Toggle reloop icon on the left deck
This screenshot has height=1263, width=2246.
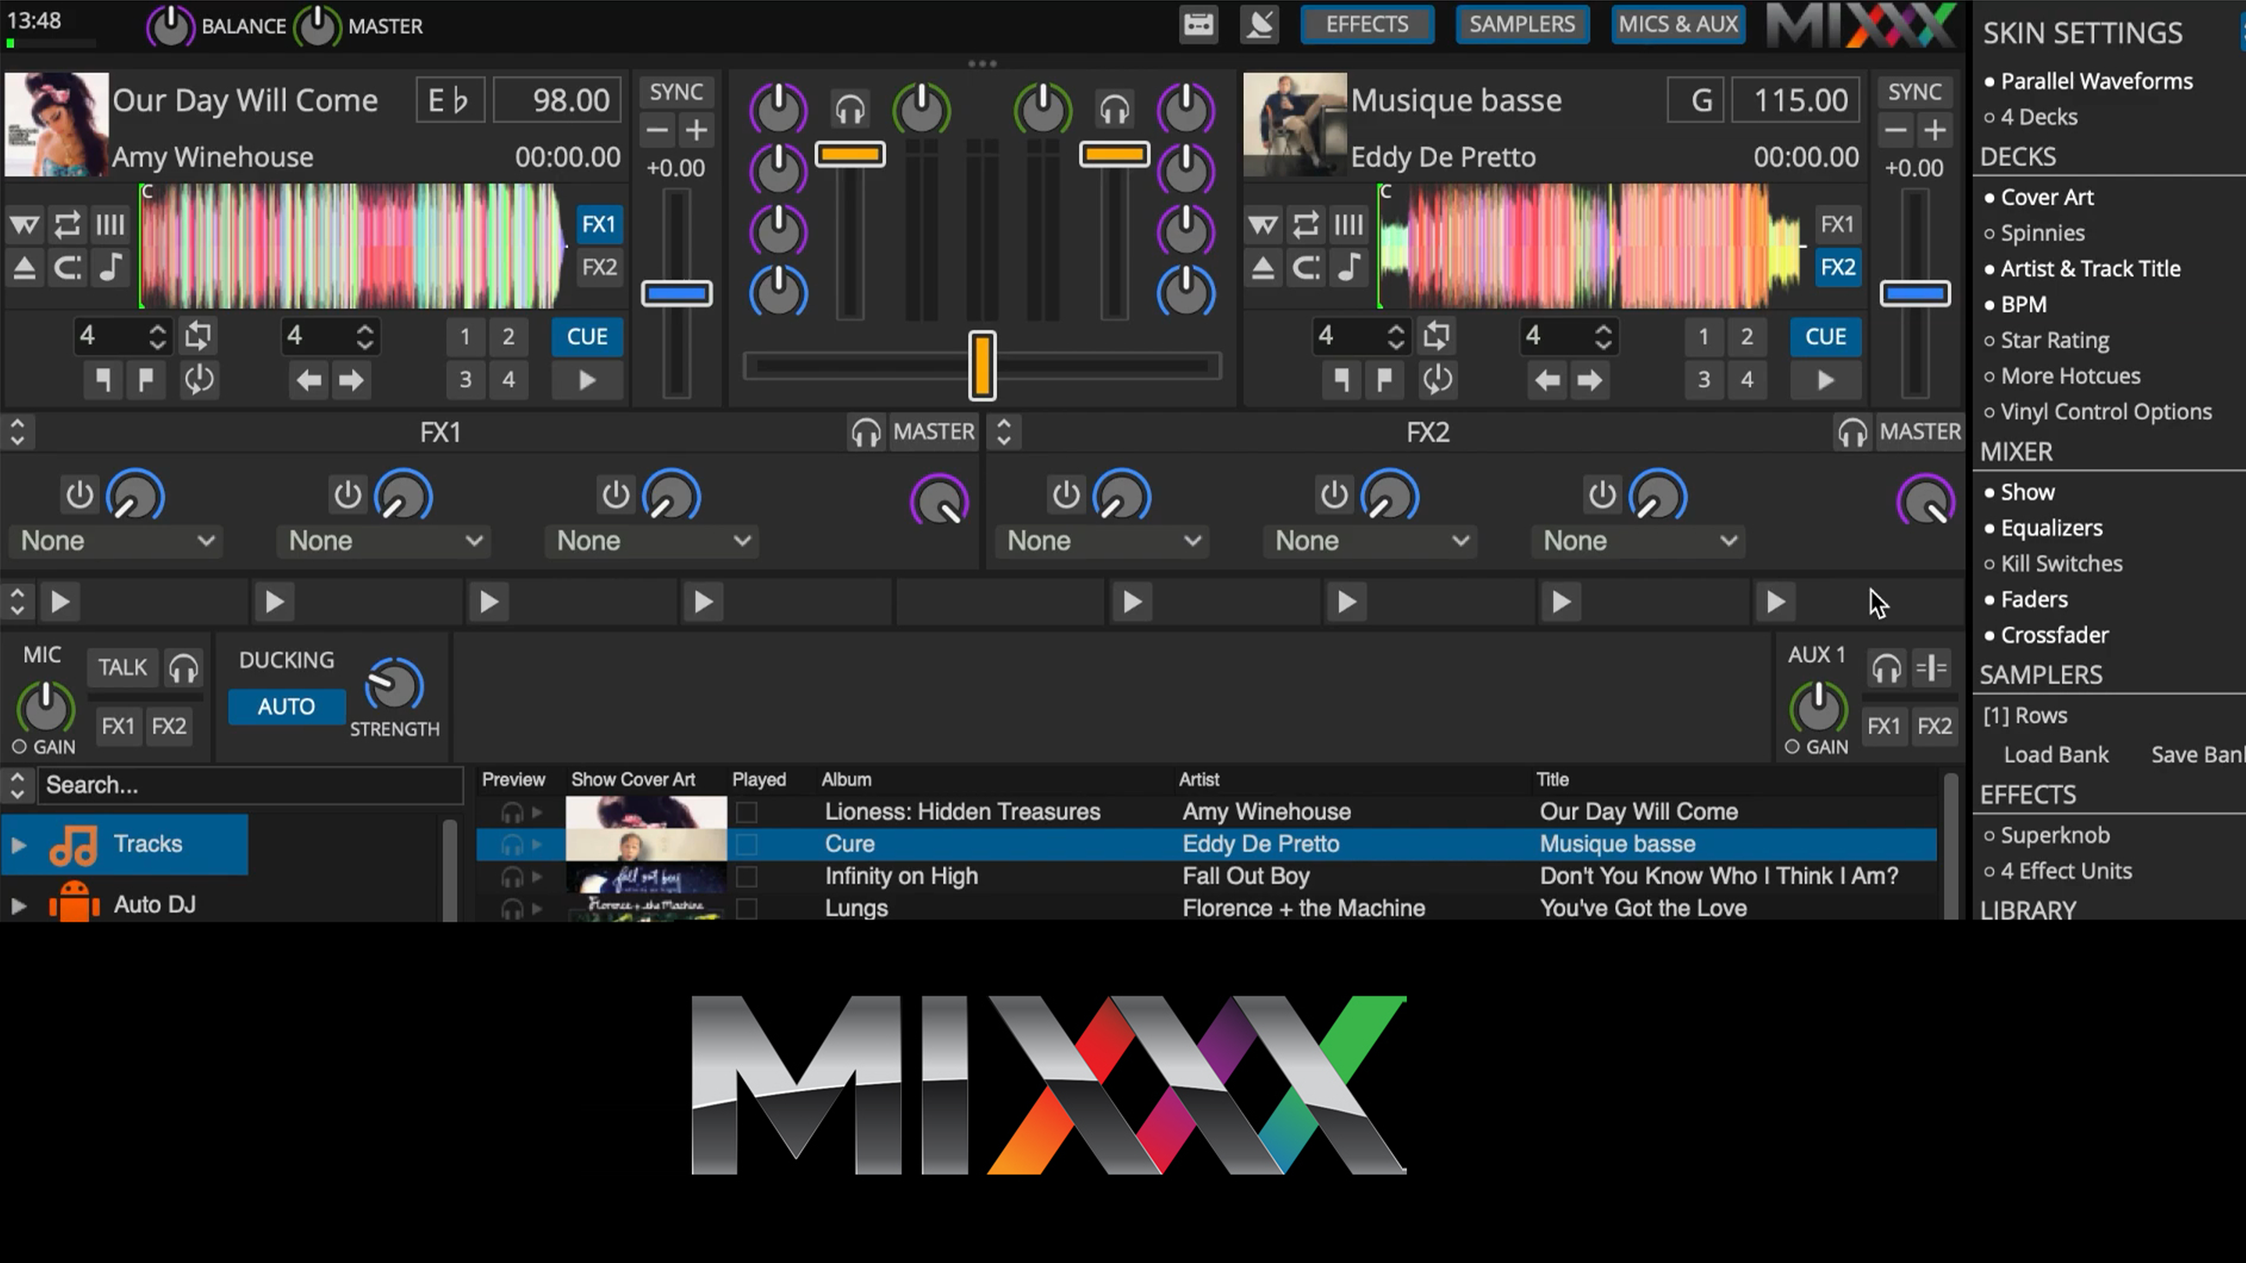199,380
